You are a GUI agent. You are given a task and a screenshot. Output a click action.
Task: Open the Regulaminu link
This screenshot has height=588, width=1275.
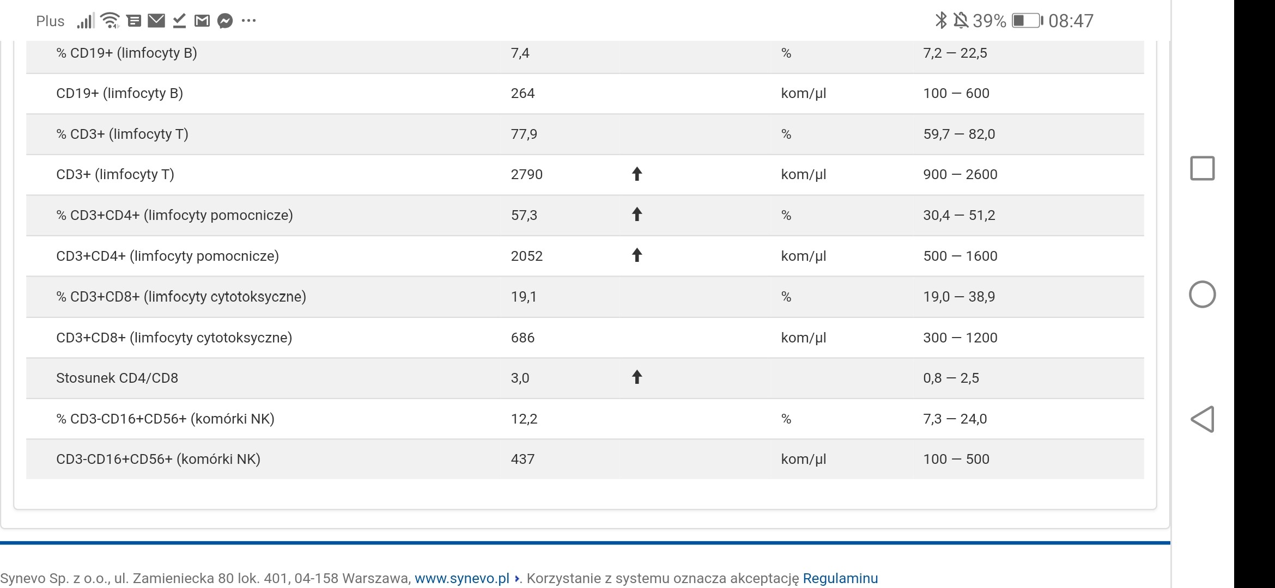pos(840,578)
